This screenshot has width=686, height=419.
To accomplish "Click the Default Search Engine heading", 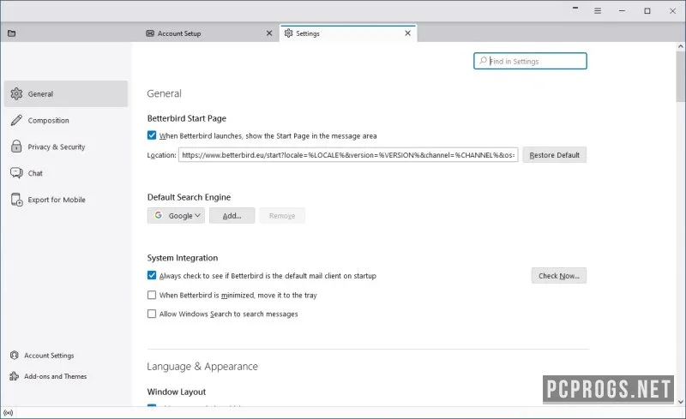I will (189, 197).
